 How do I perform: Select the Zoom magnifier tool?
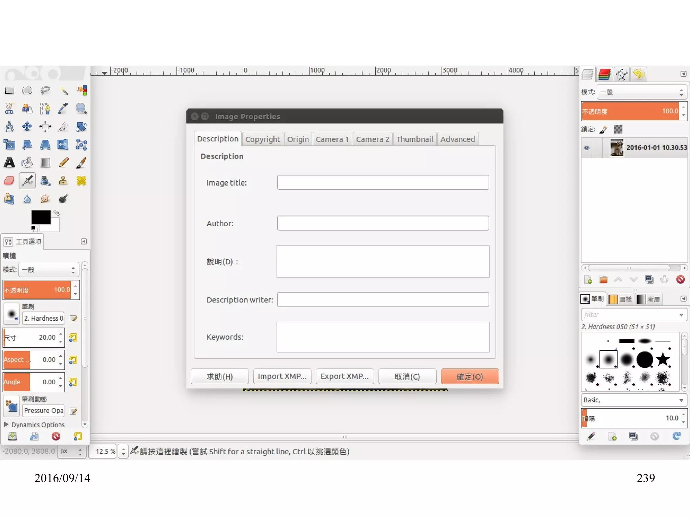click(81, 108)
